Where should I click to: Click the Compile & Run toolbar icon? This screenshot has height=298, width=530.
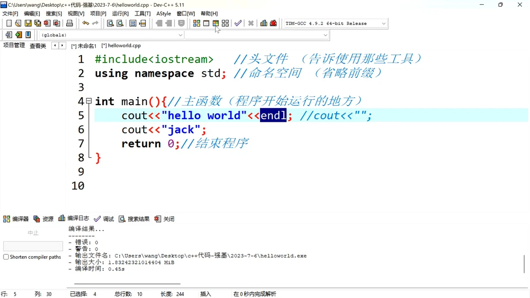[x=216, y=23]
